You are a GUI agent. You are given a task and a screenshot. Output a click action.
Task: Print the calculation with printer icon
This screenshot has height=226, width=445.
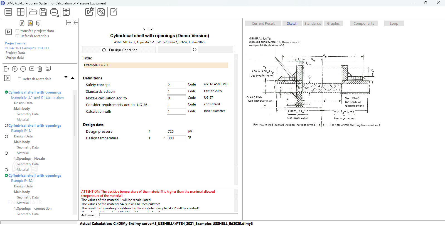tap(54, 12)
